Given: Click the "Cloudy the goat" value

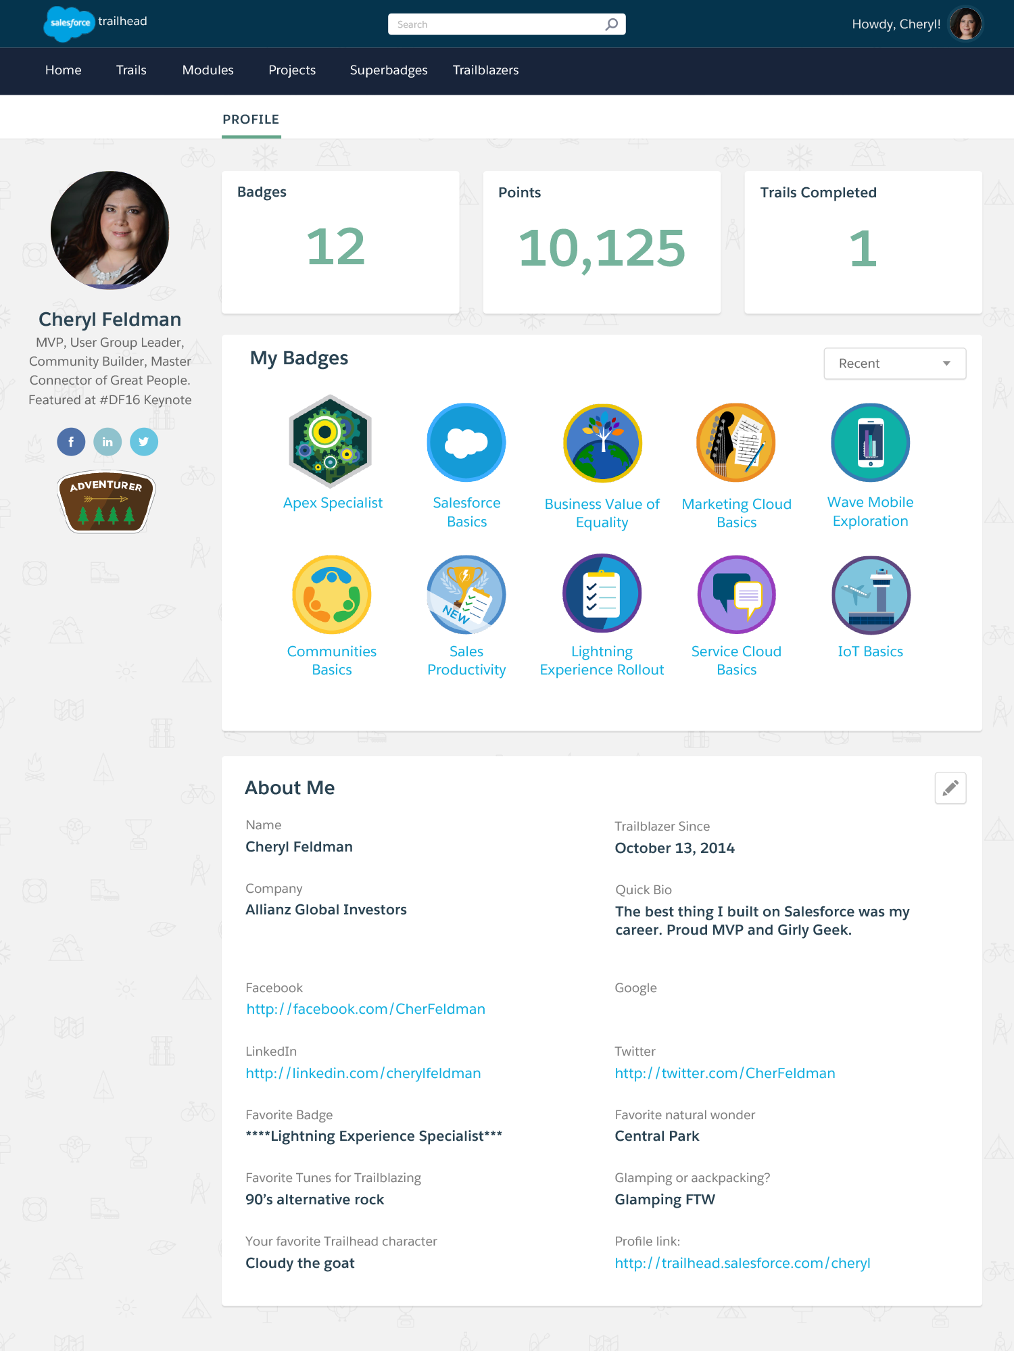Looking at the screenshot, I should pyautogui.click(x=300, y=1263).
